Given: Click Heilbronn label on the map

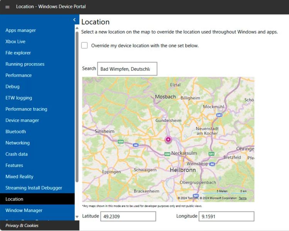Looking at the screenshot, I should (183, 170).
